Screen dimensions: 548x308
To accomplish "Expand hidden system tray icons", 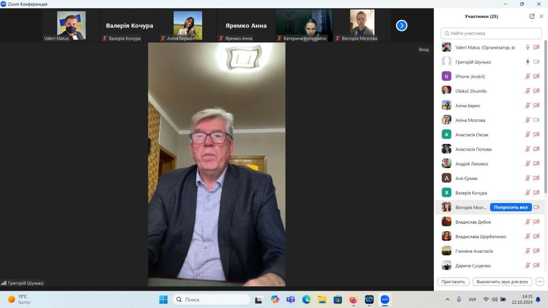I will [x=447, y=299].
